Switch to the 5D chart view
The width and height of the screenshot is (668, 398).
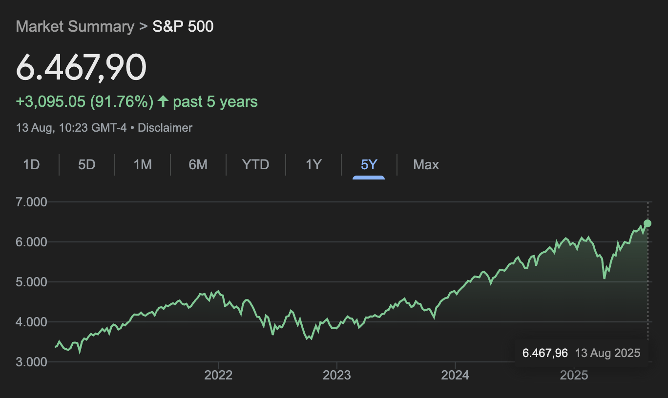coord(86,164)
